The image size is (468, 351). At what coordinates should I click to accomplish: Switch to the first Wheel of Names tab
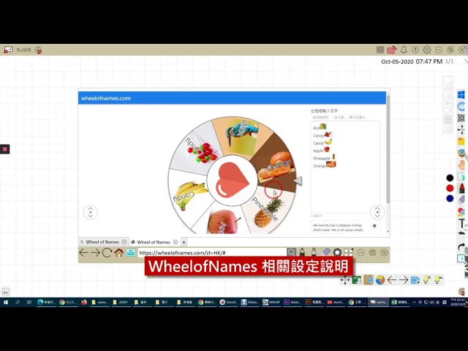[x=102, y=242]
